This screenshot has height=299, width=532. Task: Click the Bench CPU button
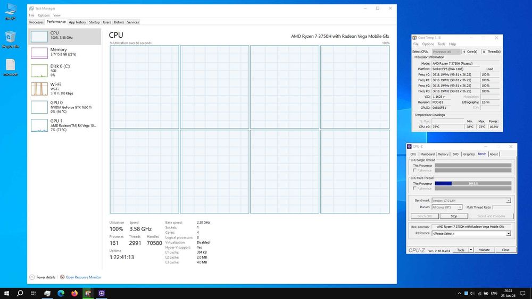coord(425,216)
